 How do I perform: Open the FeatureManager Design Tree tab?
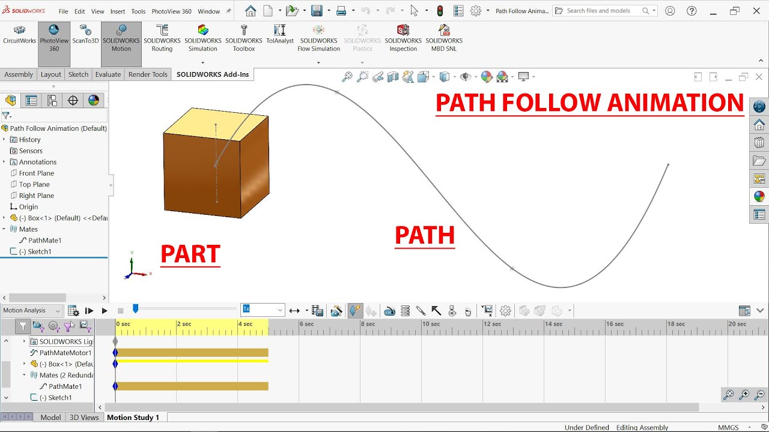[11, 100]
